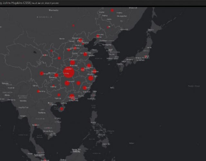Select the red marker on Hainan island
206x161 pixels.
coord(61,109)
